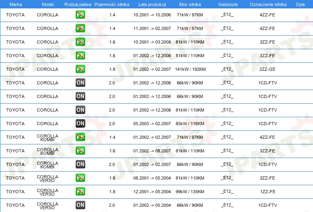Click petrol icon in the 10.2001 -> 03.2008 row
This screenshot has width=313, height=212.
pyautogui.click(x=80, y=42)
